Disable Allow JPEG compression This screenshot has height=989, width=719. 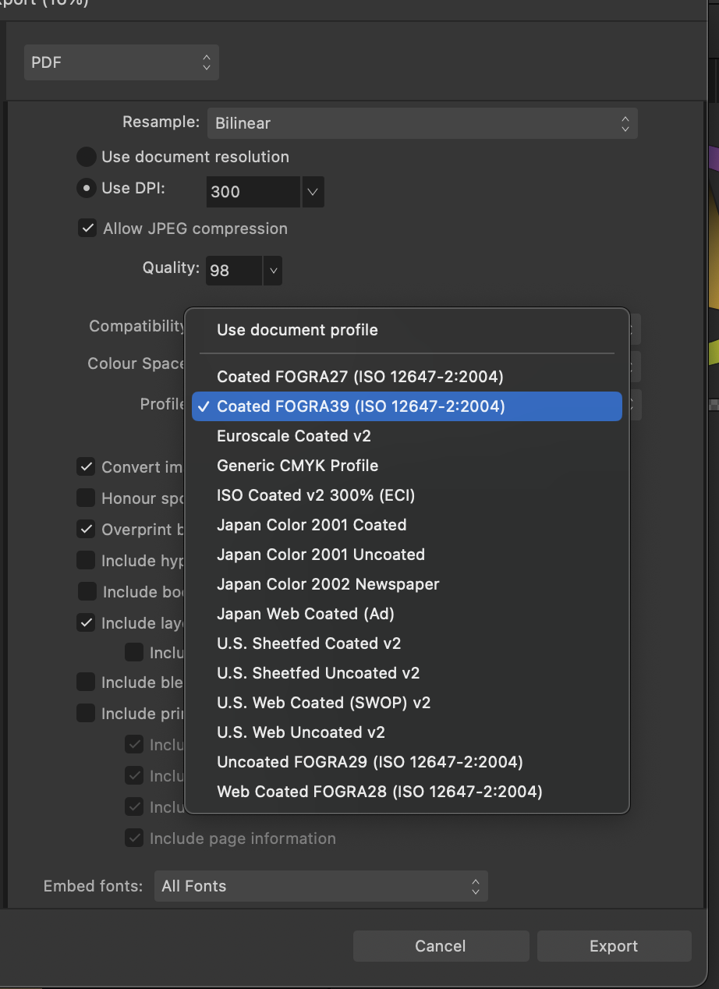pos(87,228)
